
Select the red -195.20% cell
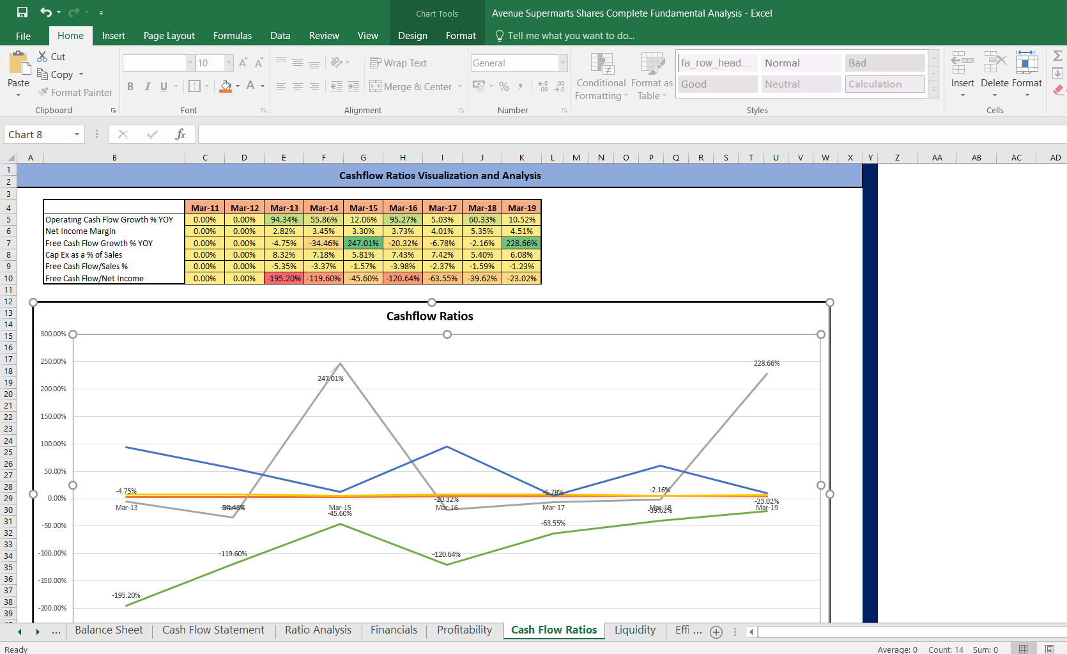tap(284, 278)
